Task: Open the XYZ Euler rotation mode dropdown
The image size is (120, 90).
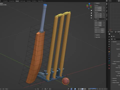Action: (99, 19)
